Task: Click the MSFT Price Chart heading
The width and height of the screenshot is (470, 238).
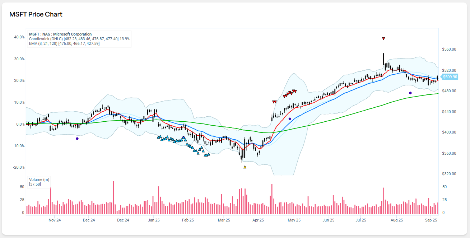Action: pos(36,14)
